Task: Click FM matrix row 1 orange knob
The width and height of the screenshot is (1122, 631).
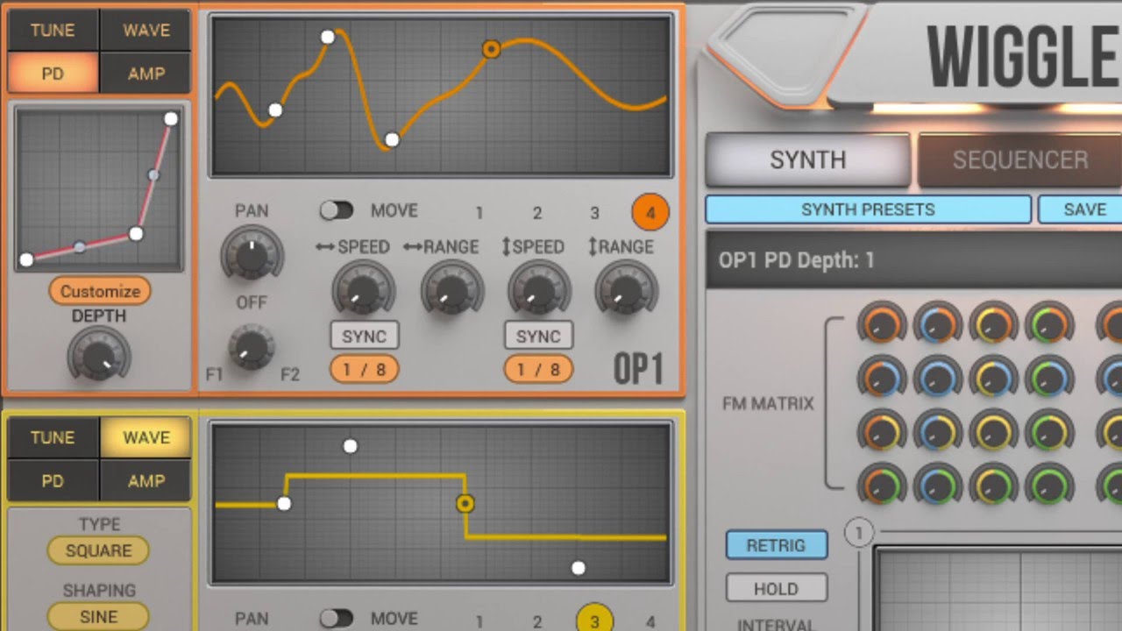Action: [881, 324]
